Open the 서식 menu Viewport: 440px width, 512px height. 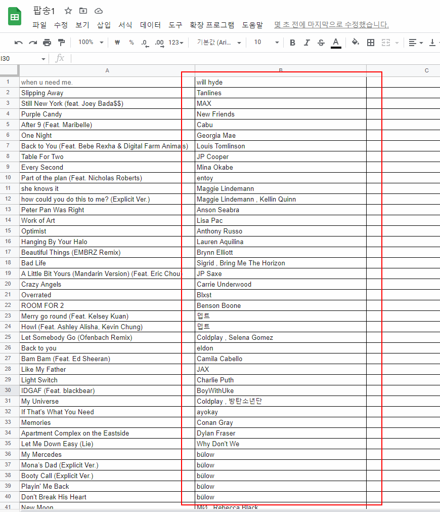(x=125, y=25)
